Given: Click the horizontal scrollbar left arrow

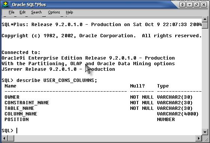Looking at the screenshot, I should click(x=4, y=138).
